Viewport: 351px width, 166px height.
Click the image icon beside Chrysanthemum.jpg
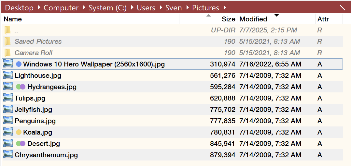coord(8,155)
